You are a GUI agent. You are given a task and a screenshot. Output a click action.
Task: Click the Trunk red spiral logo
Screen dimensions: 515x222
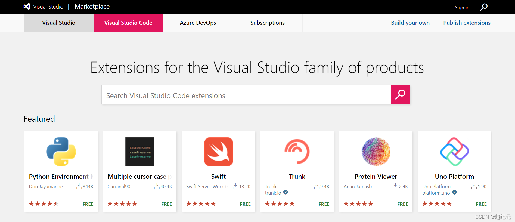pyautogui.click(x=297, y=152)
